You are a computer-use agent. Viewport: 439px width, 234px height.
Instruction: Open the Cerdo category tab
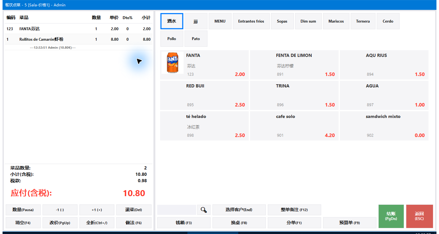click(388, 21)
